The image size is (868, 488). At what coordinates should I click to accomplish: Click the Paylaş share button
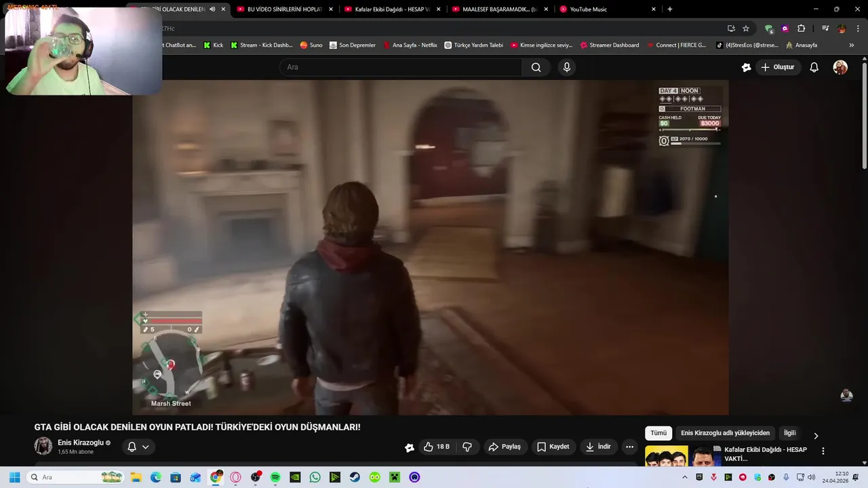(x=505, y=447)
